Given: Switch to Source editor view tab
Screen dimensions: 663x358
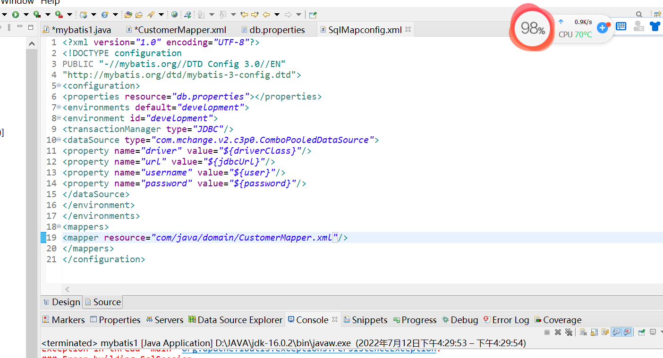Looking at the screenshot, I should [103, 302].
